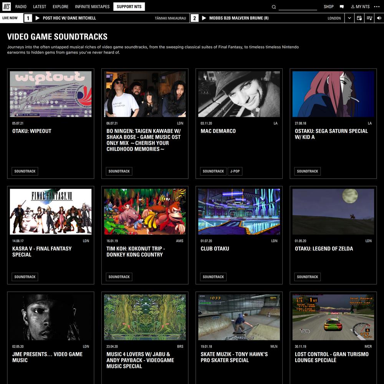This screenshot has width=384, height=384.
Task: Go to Infinite Mixtapes
Action: tap(92, 7)
